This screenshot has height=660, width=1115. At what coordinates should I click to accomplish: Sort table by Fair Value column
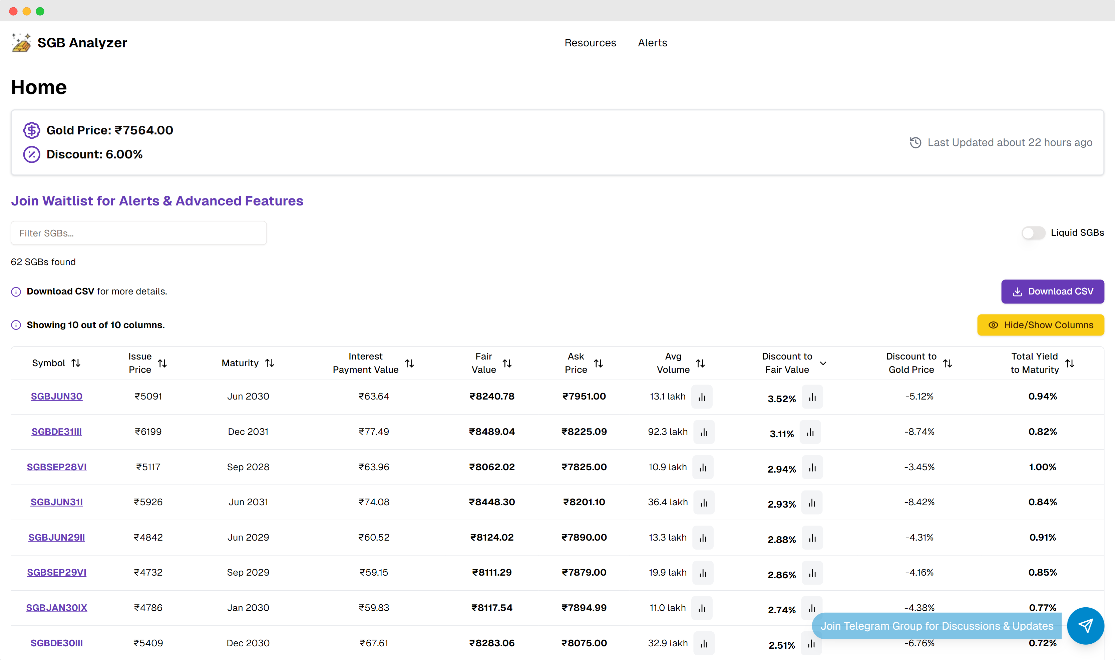tap(507, 364)
